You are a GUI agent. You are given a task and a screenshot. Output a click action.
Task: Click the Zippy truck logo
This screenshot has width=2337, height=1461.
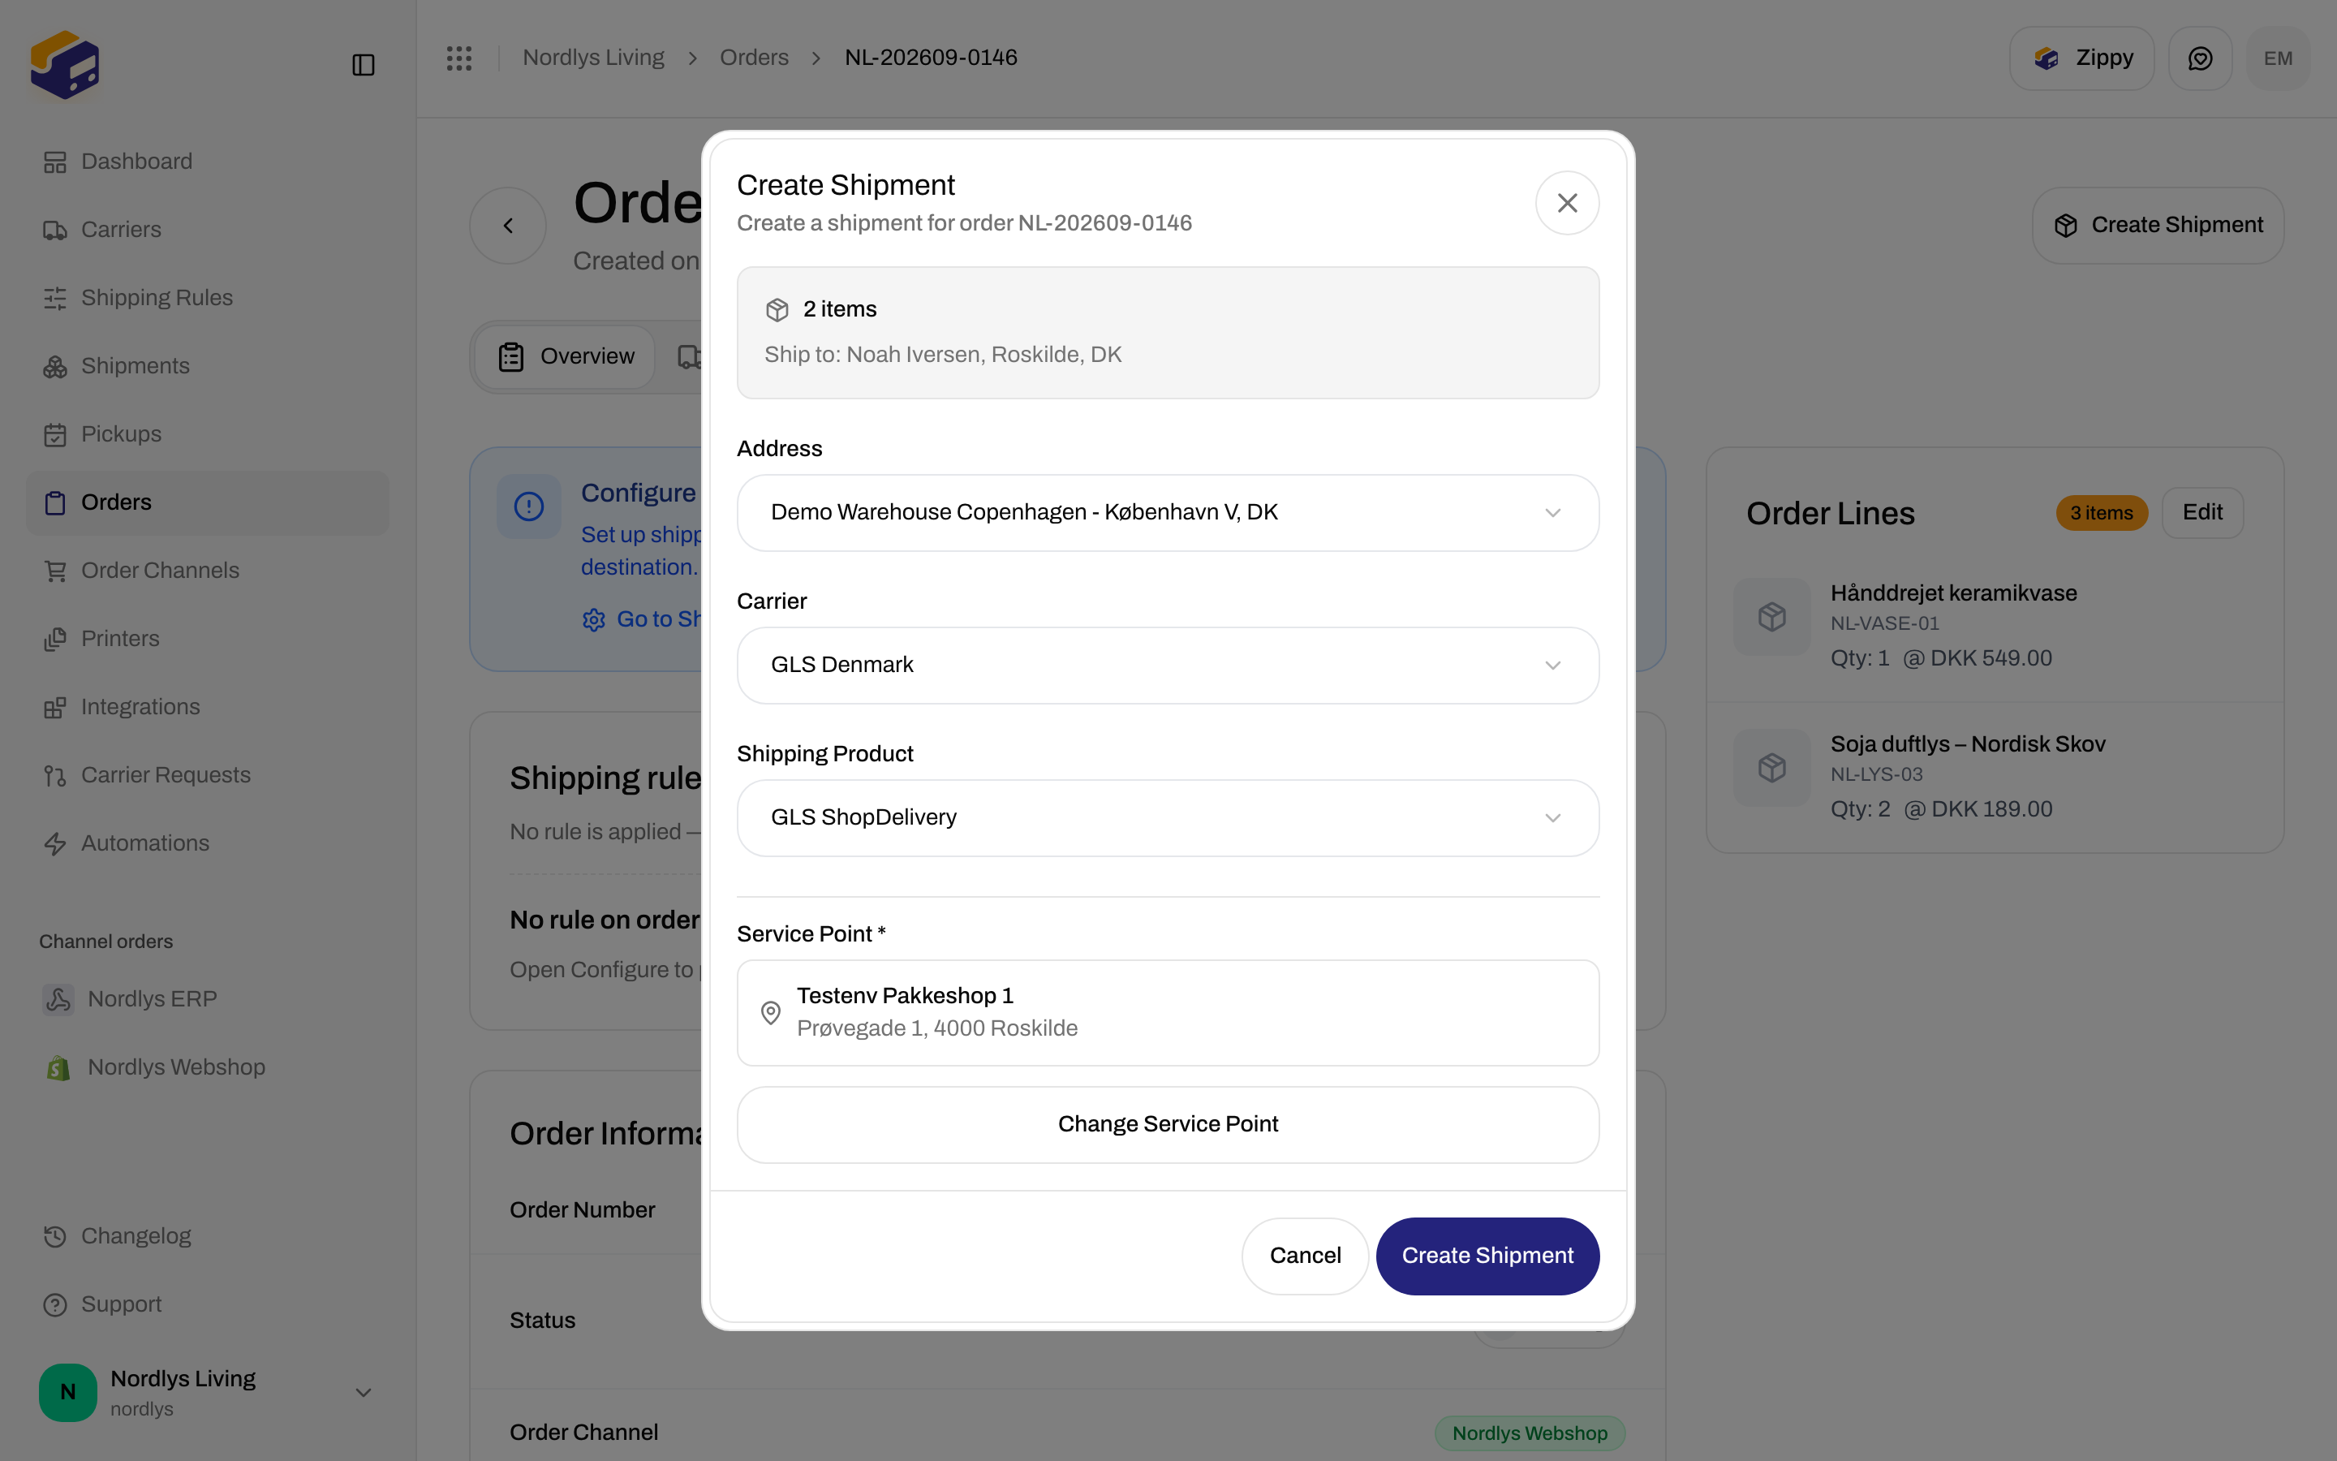[65, 64]
